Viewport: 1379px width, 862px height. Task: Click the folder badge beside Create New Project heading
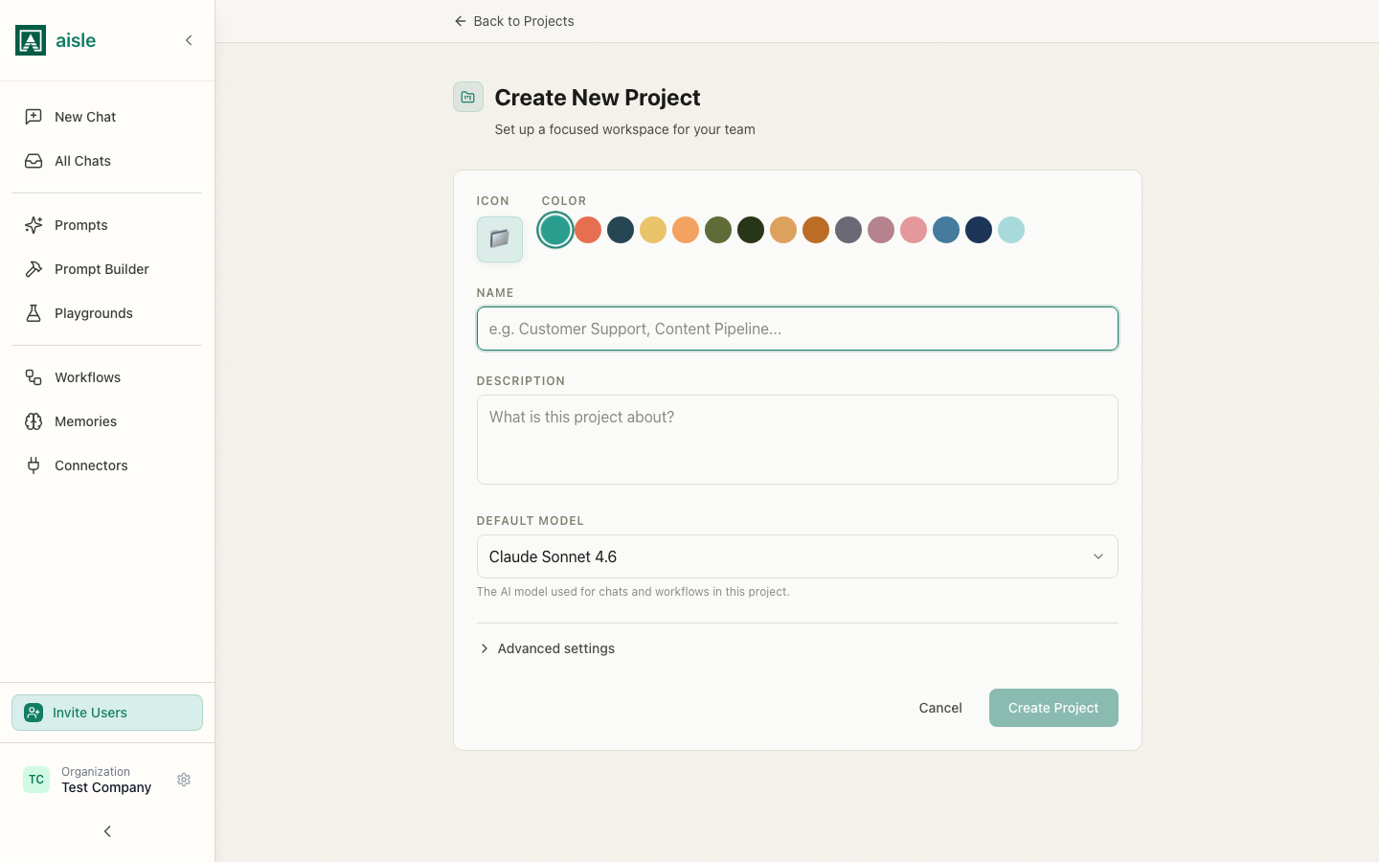[467, 97]
